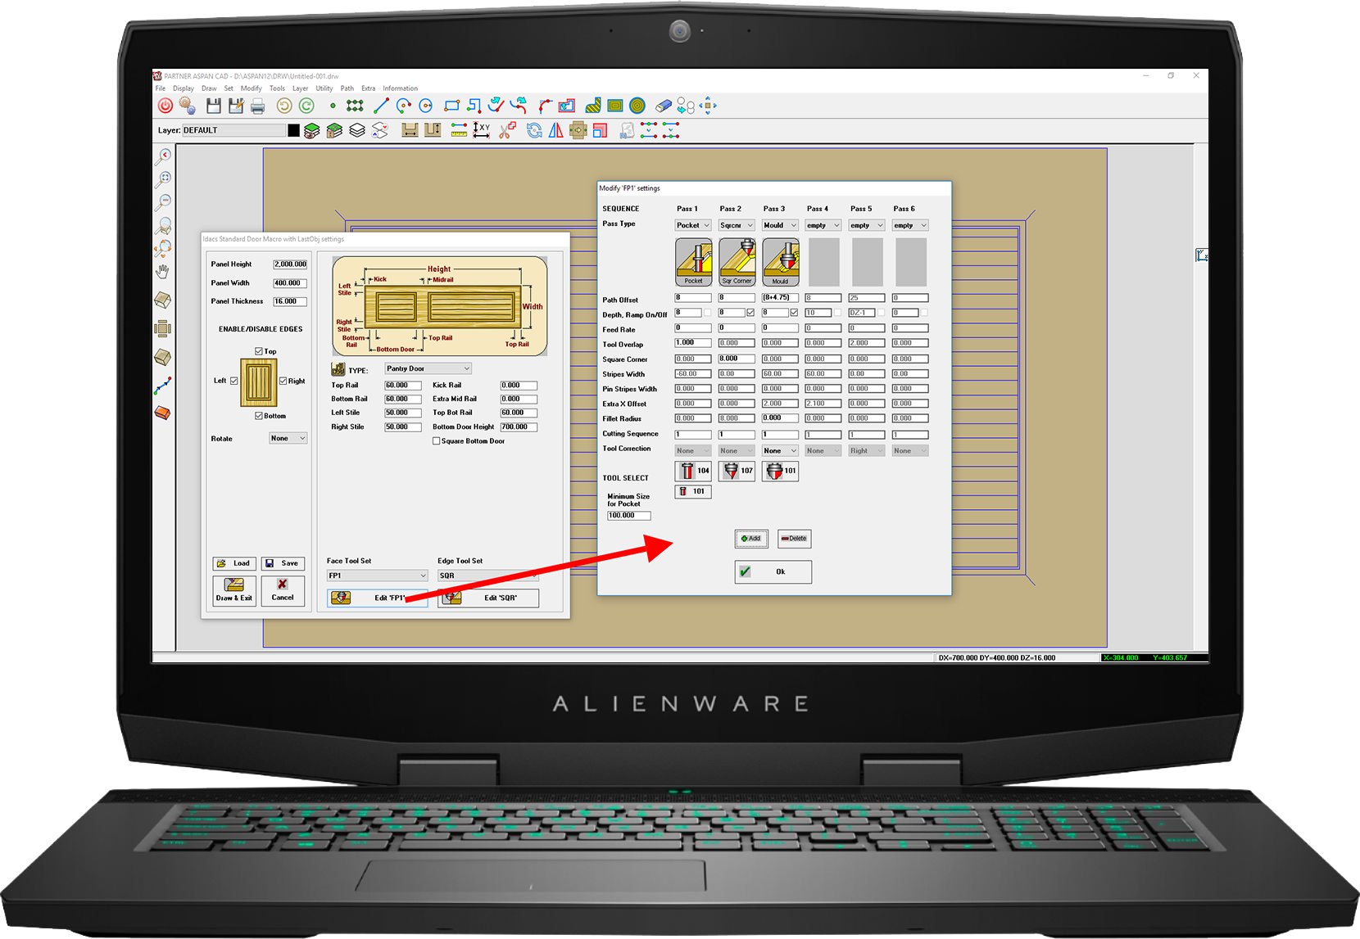
Task: Click the Save button in door macro
Action: click(x=283, y=563)
